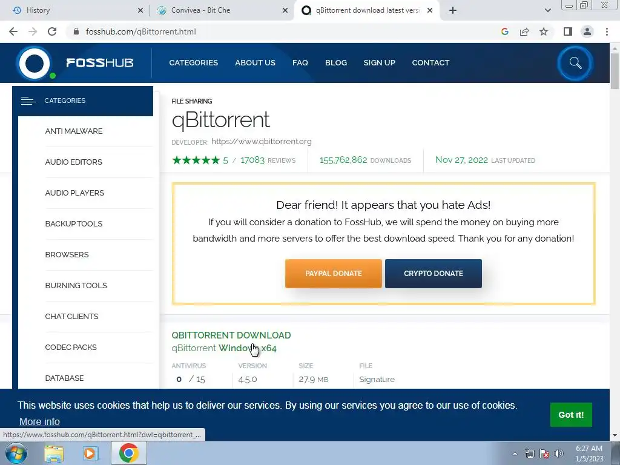The image size is (620, 465).
Task: Click the Nov 27, 2022 last updated date
Action: click(x=461, y=160)
